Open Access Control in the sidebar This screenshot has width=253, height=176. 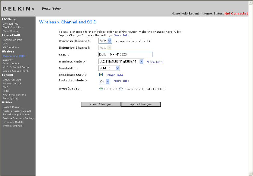pyautogui.click(x=12, y=83)
